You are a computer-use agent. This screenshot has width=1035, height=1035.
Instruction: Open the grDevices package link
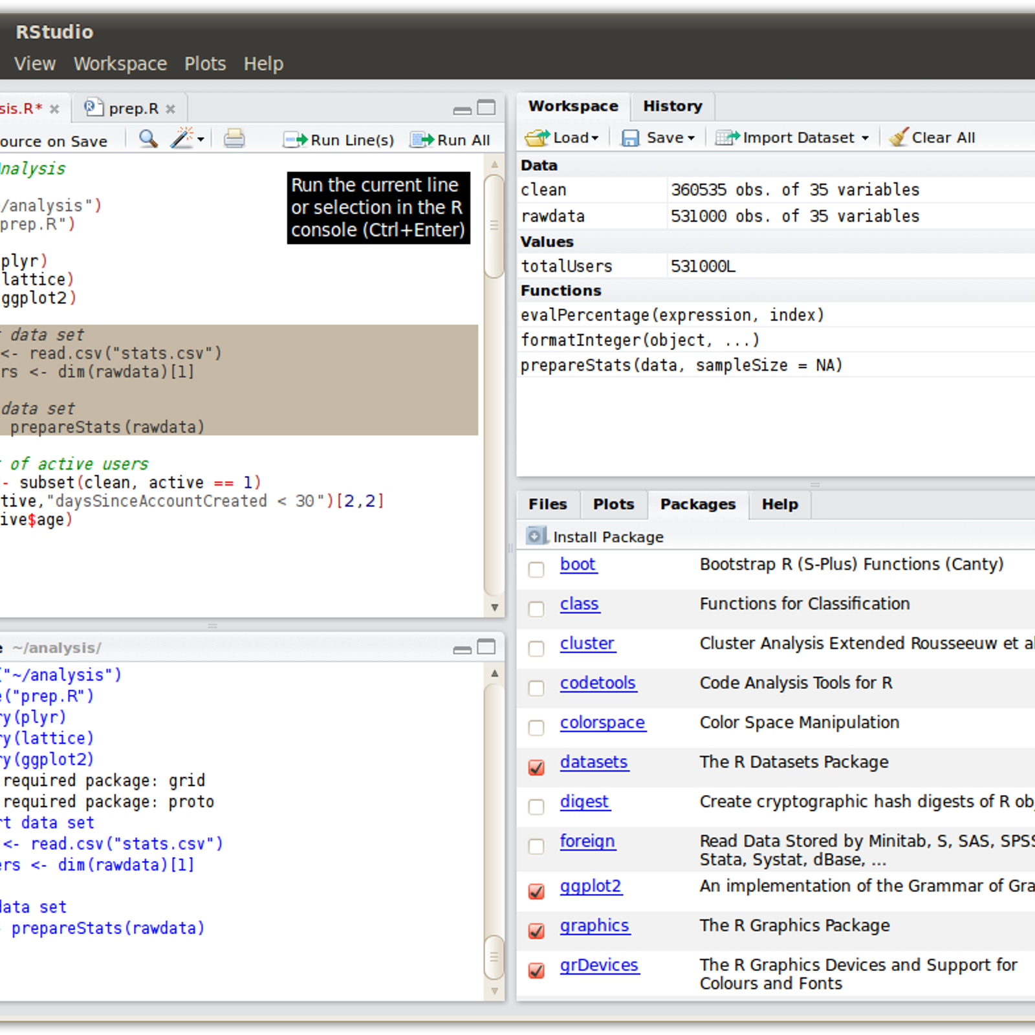(x=599, y=965)
